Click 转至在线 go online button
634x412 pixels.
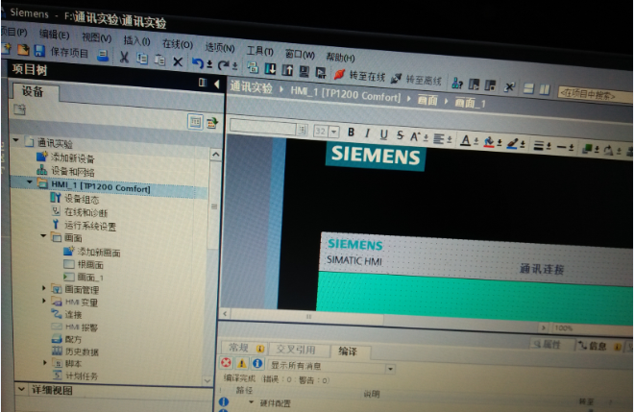click(359, 75)
